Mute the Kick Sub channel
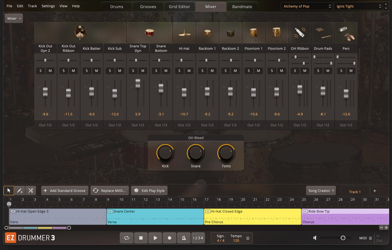392x250 pixels. [119, 71]
